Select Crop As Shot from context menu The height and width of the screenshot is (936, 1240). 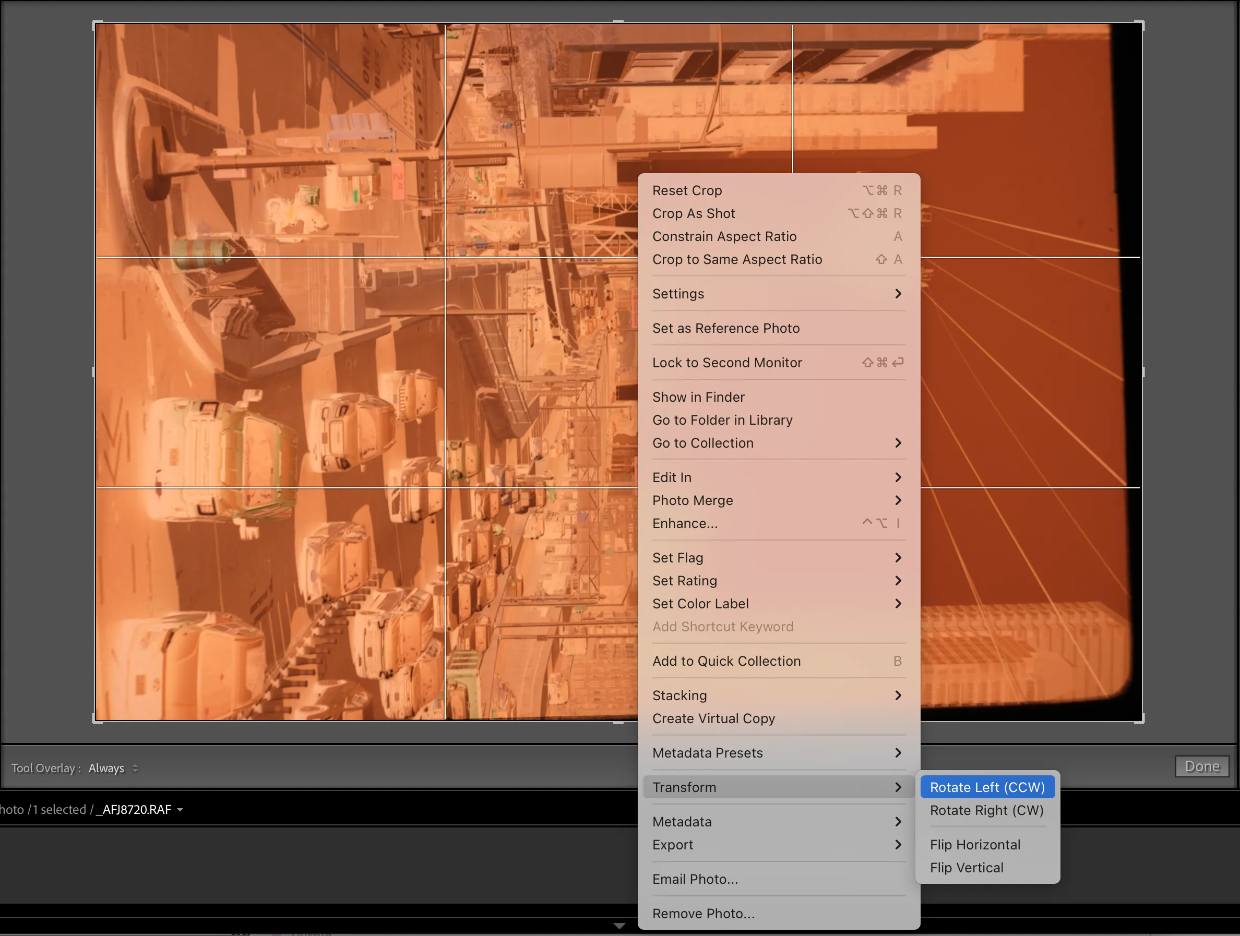[694, 213]
